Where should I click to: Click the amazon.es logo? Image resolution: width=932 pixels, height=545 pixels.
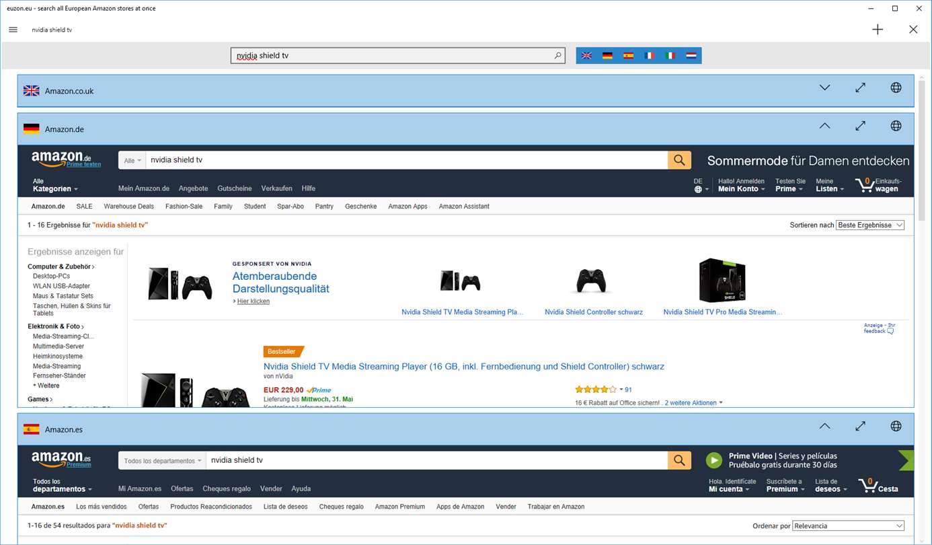(61, 460)
